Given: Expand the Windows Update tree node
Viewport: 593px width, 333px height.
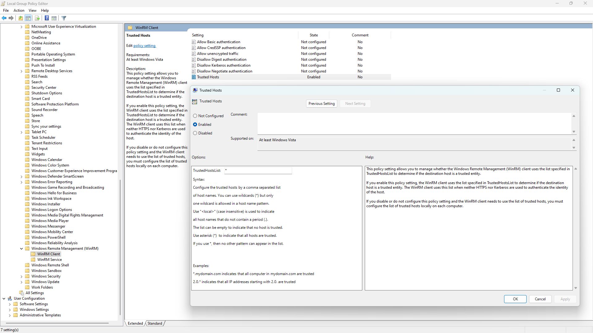Looking at the screenshot, I should [21, 282].
